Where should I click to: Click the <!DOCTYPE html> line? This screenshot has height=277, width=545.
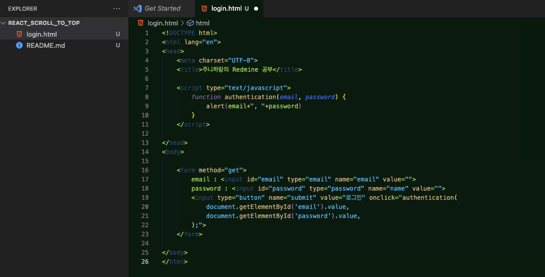point(189,33)
